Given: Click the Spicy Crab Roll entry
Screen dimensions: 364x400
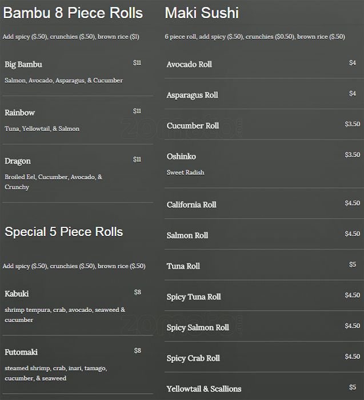Looking at the screenshot, I should 193,359.
